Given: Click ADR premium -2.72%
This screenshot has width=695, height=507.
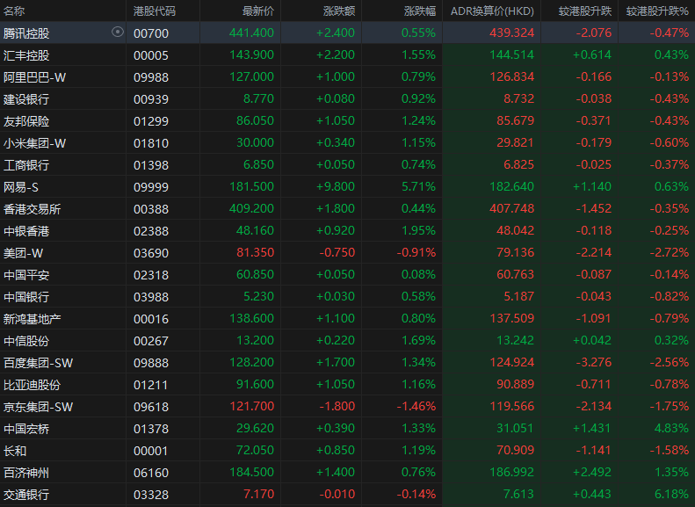Looking at the screenshot, I should coord(670,252).
